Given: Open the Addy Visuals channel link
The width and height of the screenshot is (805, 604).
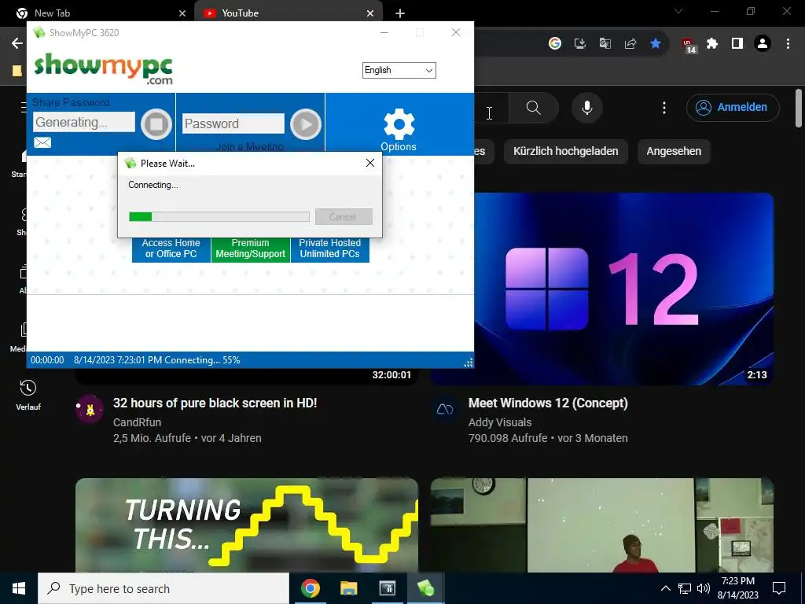Looking at the screenshot, I should (499, 422).
